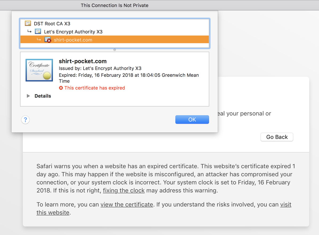The image size is (319, 235).
Task: Select Let's Encrypt Authority X3 in the chain
Action: click(73, 32)
